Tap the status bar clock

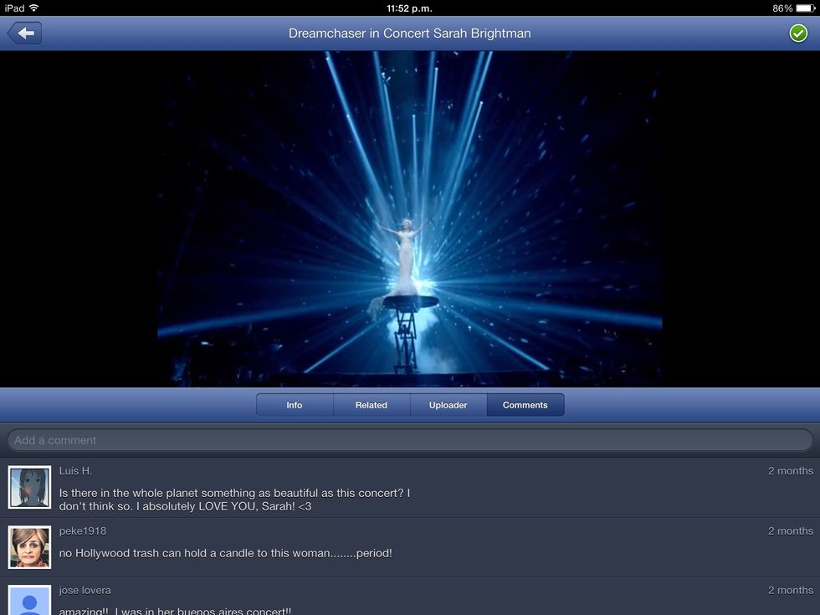(x=409, y=8)
